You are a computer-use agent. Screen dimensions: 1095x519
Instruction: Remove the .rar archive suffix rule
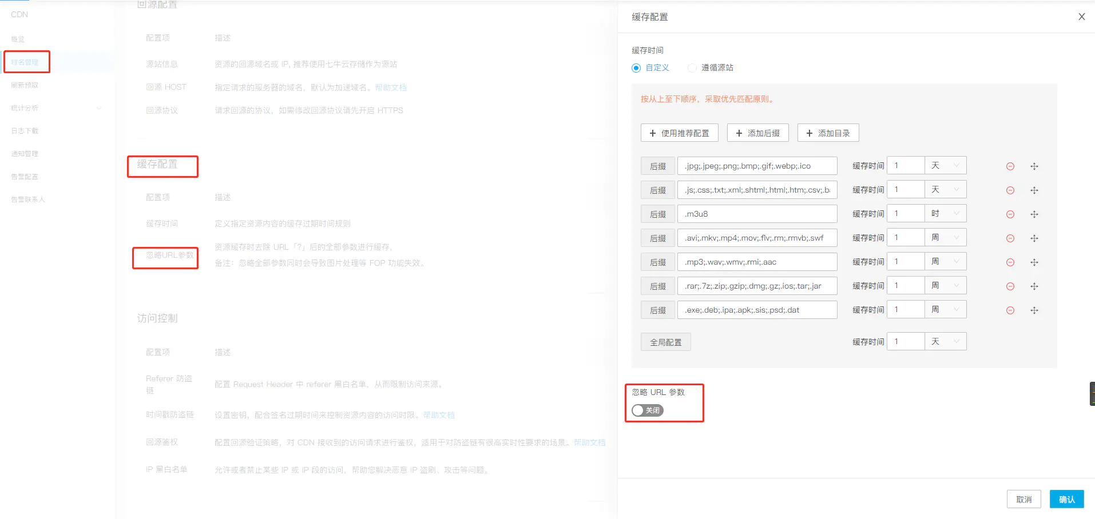(x=1010, y=286)
